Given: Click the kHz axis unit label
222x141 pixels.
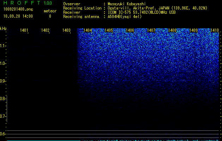Looking at the screenshot, I should [3, 29].
